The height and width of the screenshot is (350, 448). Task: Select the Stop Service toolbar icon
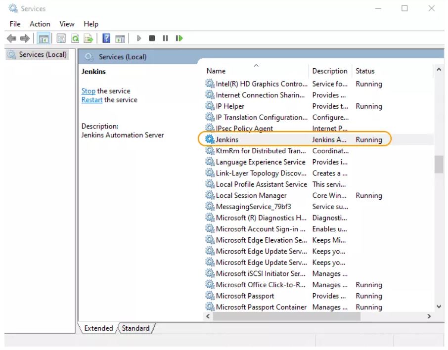point(152,38)
